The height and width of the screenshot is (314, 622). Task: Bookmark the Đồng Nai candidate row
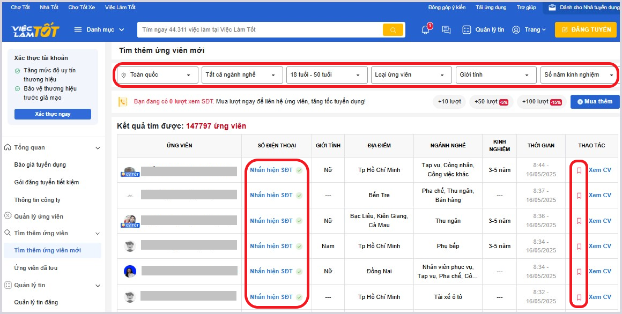(579, 272)
